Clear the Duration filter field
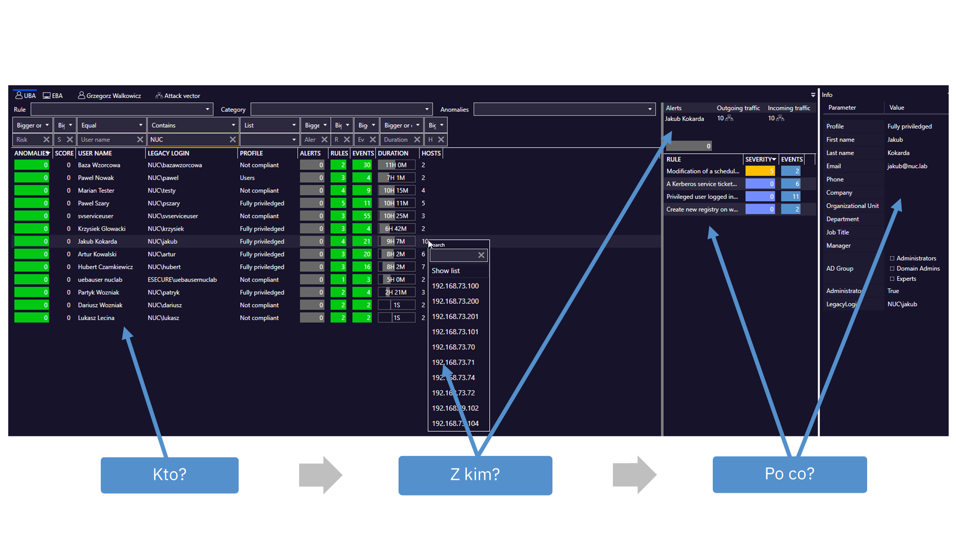 (417, 139)
